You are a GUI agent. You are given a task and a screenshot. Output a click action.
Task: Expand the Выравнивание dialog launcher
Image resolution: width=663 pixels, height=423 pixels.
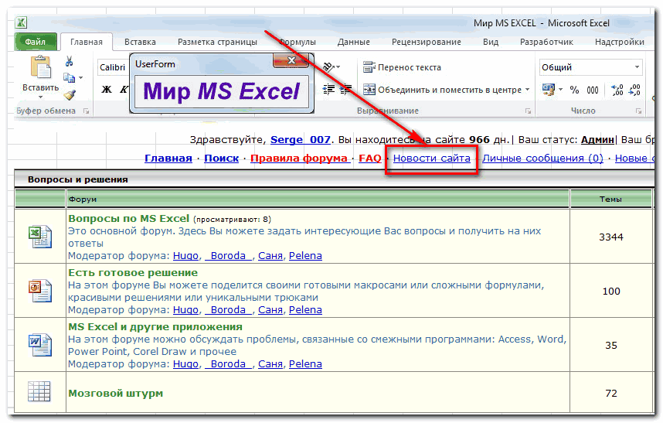pos(528,111)
